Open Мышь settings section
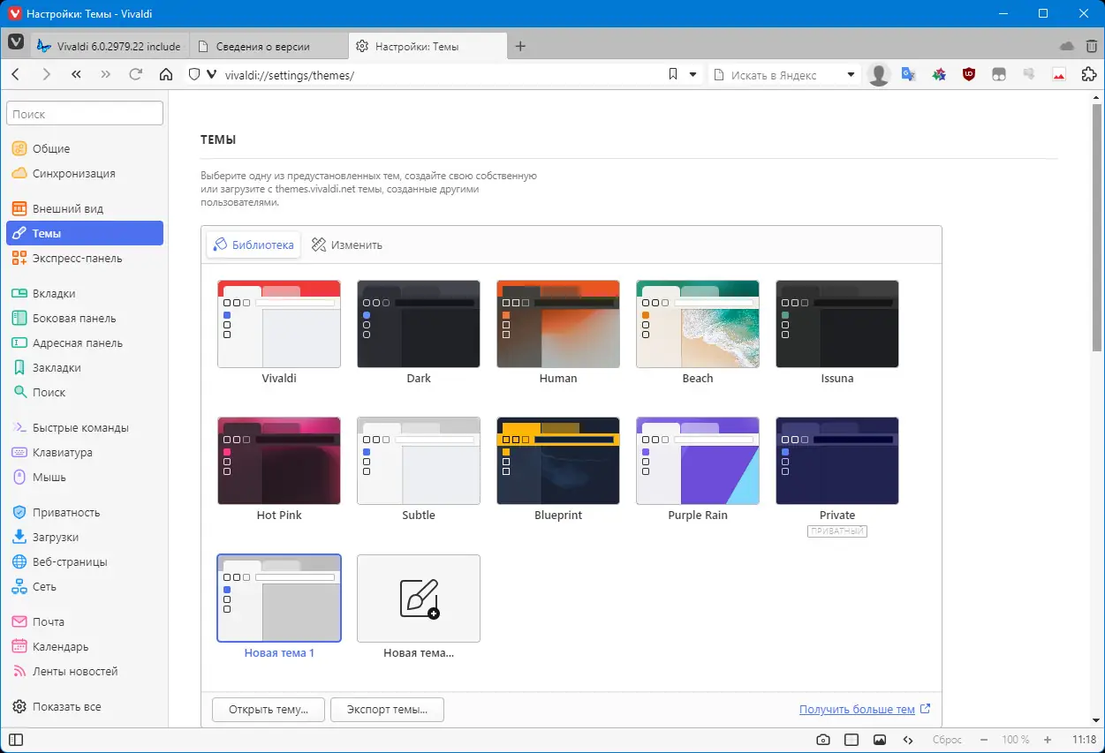This screenshot has height=753, width=1105. pos(85,477)
